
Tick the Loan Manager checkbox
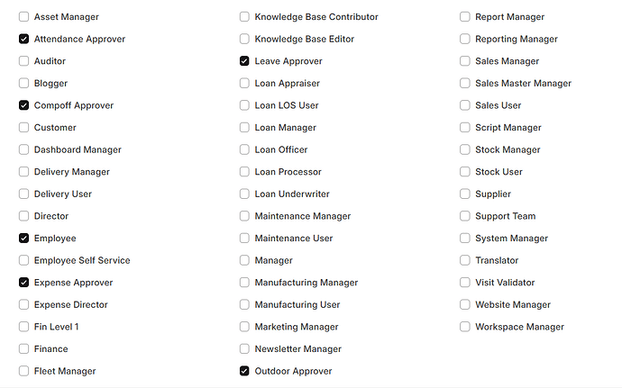click(x=244, y=128)
